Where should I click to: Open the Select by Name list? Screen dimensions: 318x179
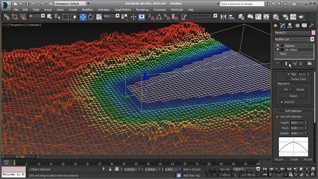coord(58,17)
